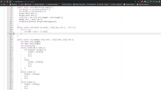
Task: Open the green profile avatar at far right
Action: (x=159, y=2)
